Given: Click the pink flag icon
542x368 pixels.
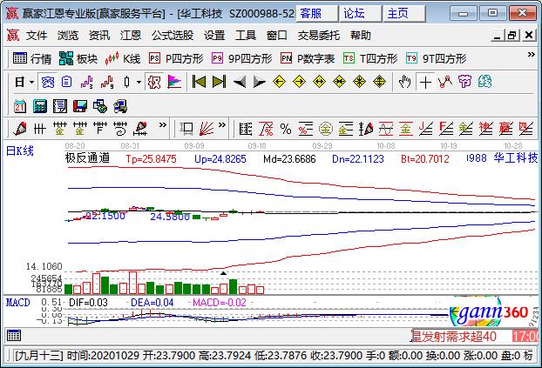Looking at the screenshot, I should click(174, 82).
